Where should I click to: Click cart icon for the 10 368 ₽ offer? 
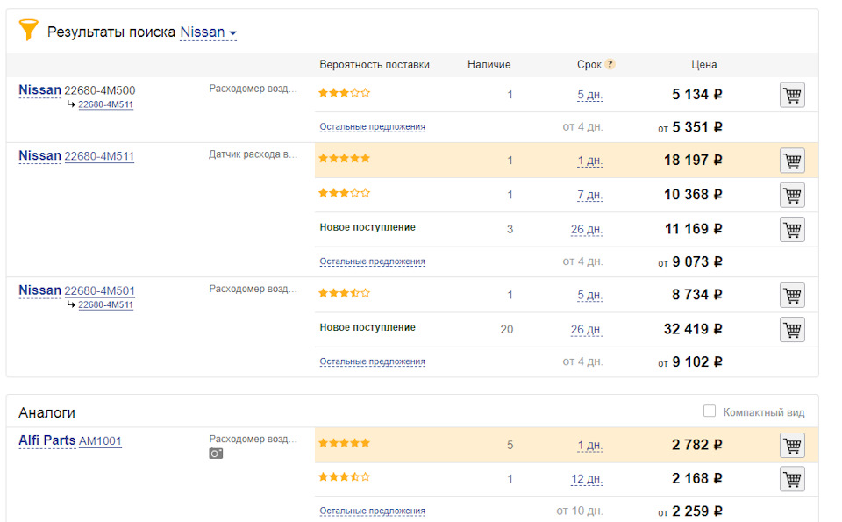(792, 195)
